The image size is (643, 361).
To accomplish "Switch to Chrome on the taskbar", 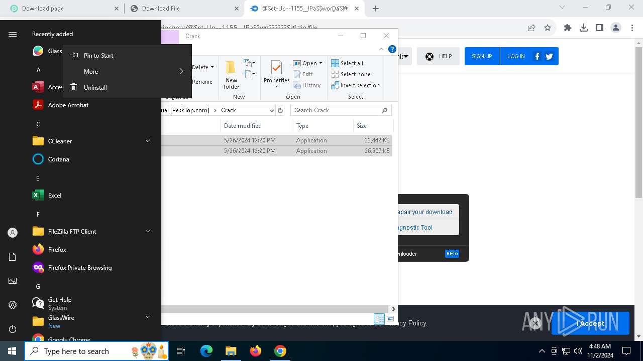I will click(x=280, y=351).
